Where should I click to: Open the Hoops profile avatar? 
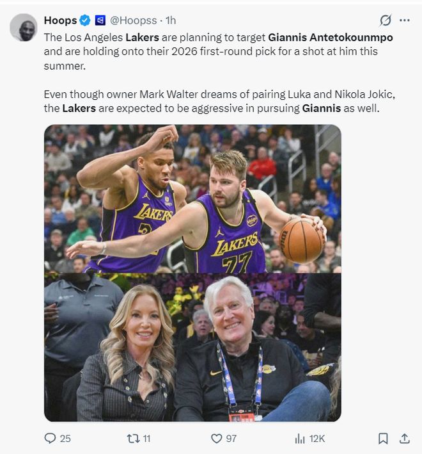pyautogui.click(x=24, y=27)
